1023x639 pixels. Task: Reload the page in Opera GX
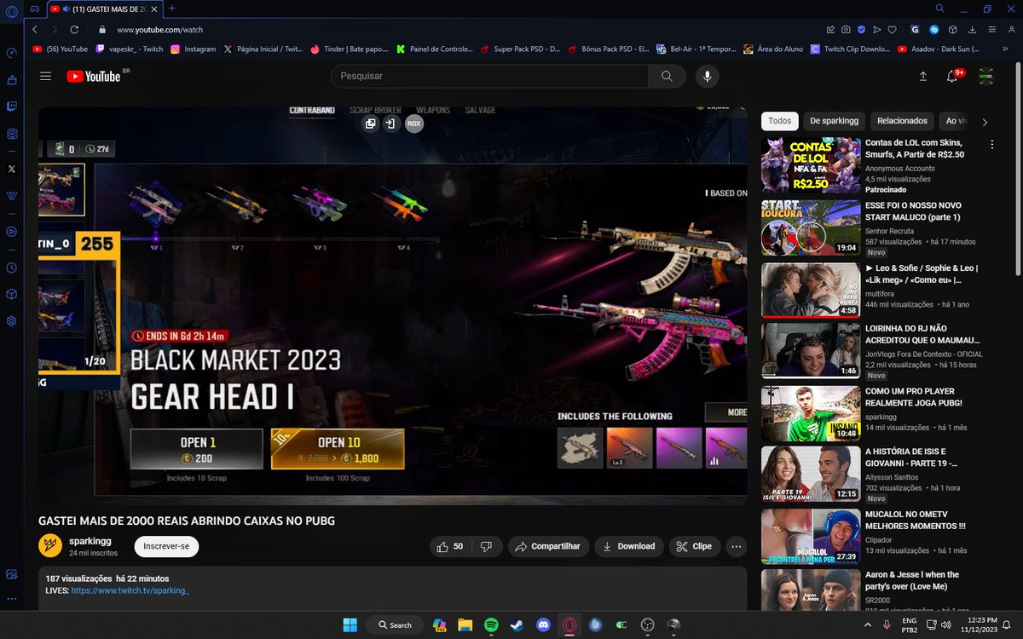(74, 29)
